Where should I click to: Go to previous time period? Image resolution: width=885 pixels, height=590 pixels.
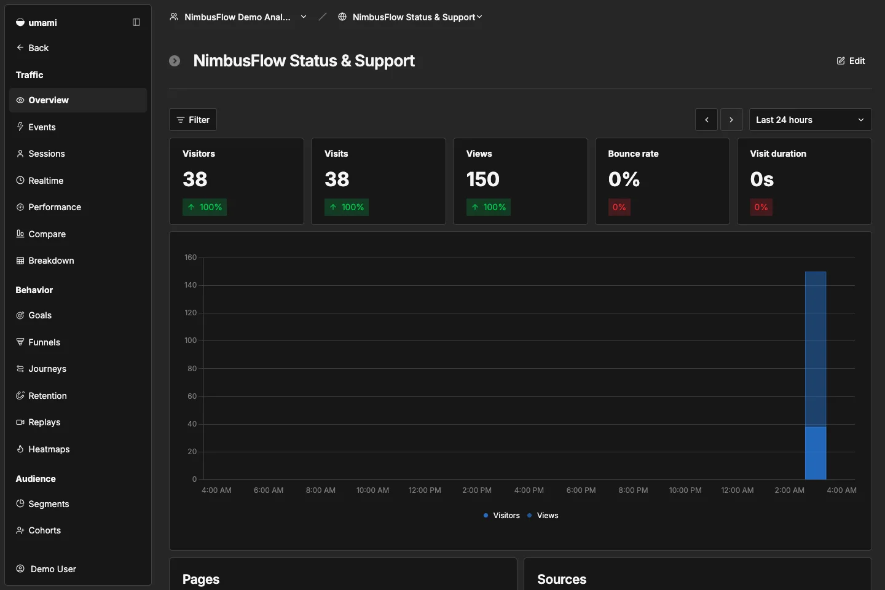(707, 120)
